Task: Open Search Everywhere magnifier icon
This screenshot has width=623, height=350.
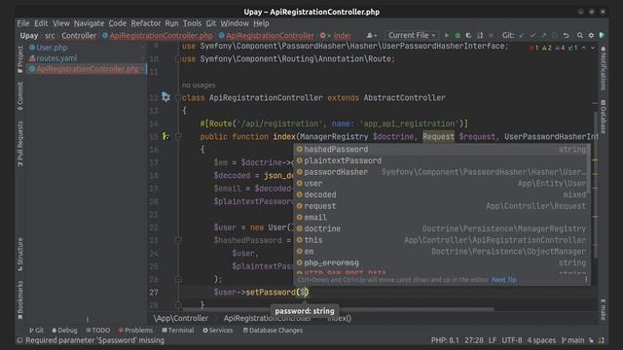Action: pos(580,35)
